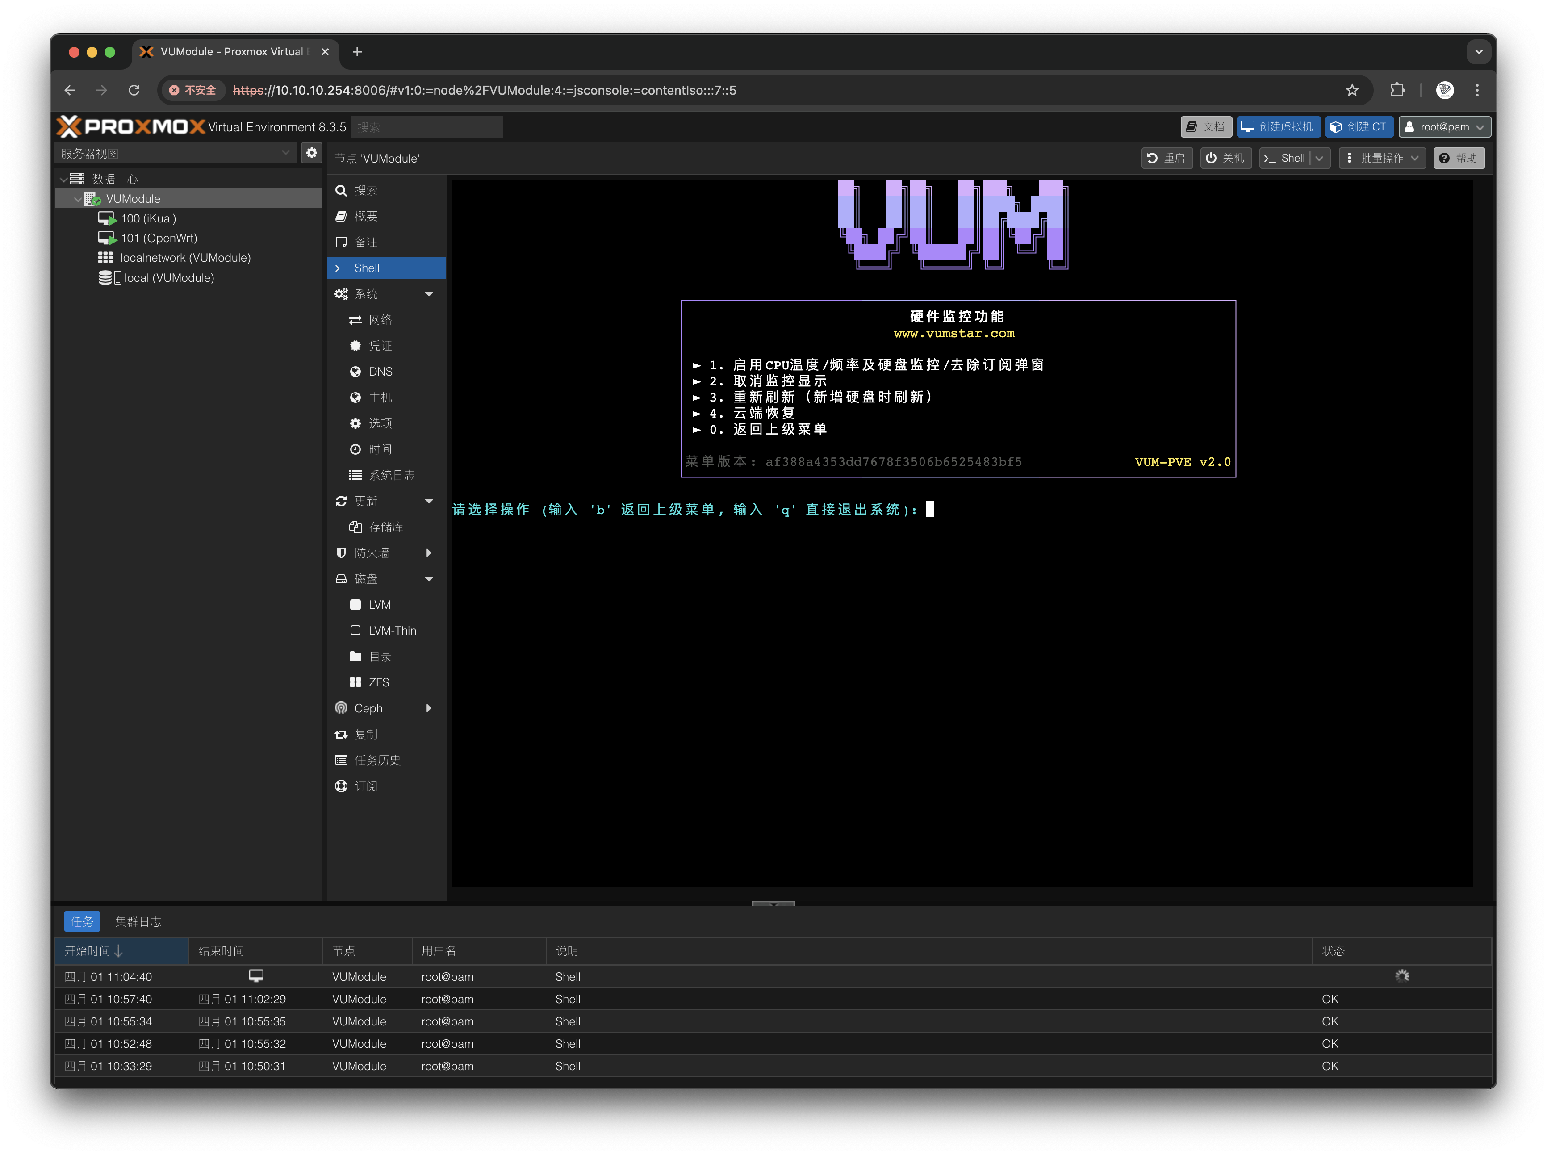1547x1155 pixels.
Task: Switch to the 集群日志 tab
Action: click(138, 921)
